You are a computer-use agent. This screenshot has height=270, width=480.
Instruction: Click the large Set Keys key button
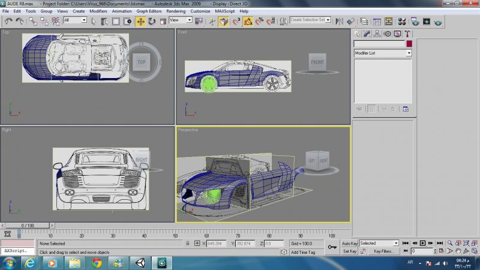[332, 247]
